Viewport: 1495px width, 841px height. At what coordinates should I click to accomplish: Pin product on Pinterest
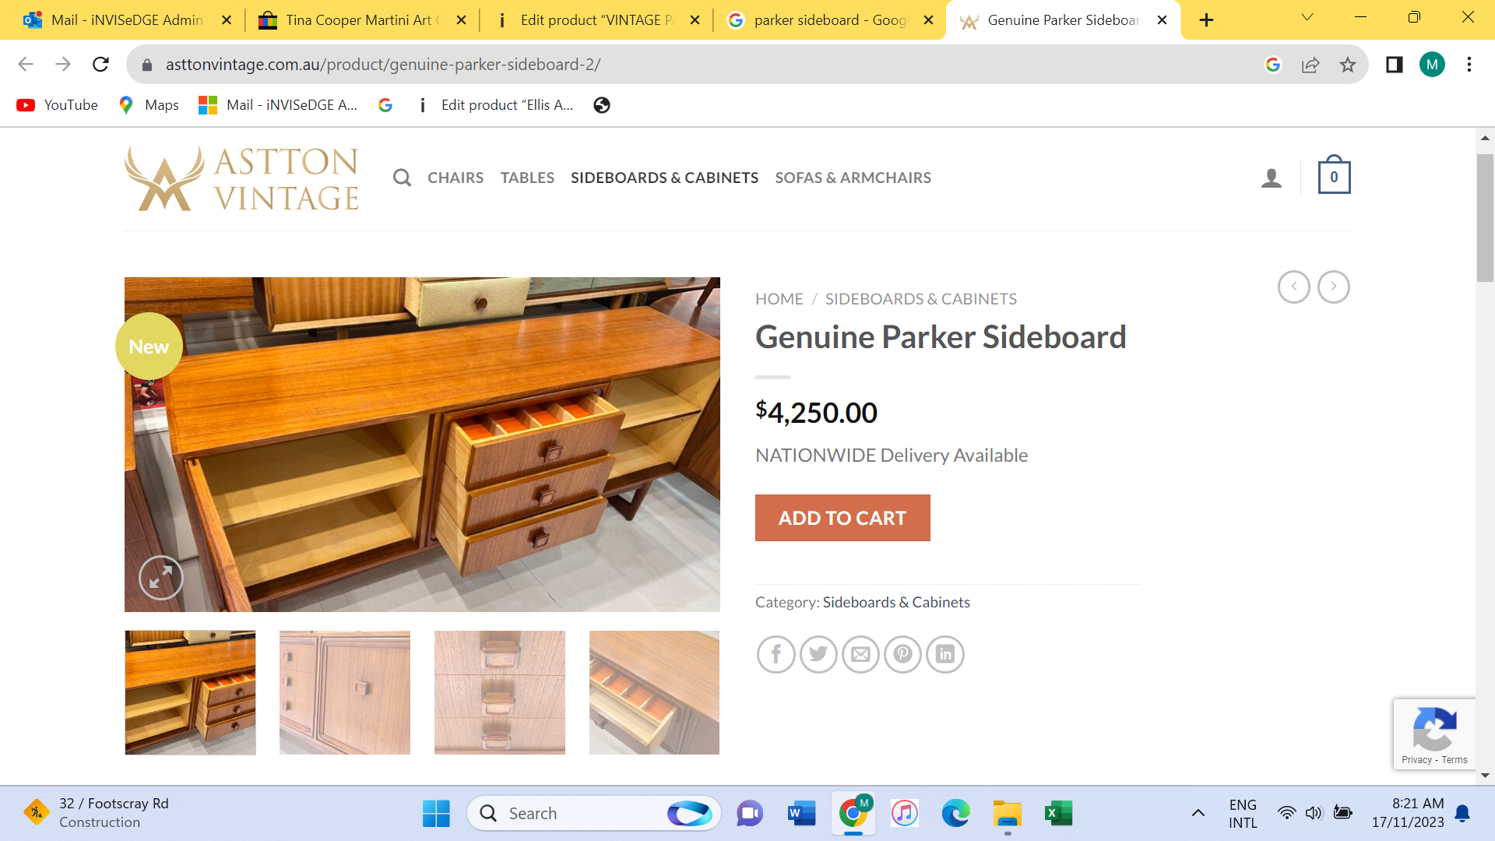pyautogui.click(x=902, y=654)
